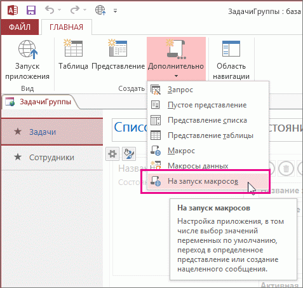Click the quick access globe launch icon
This screenshot has height=288, width=303.
tap(100, 10)
